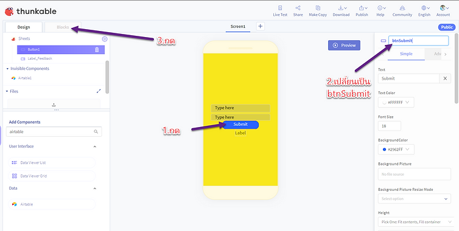Viewport: 459px width, 231px height.
Task: Select the Label on phone canvas
Action: (x=240, y=133)
